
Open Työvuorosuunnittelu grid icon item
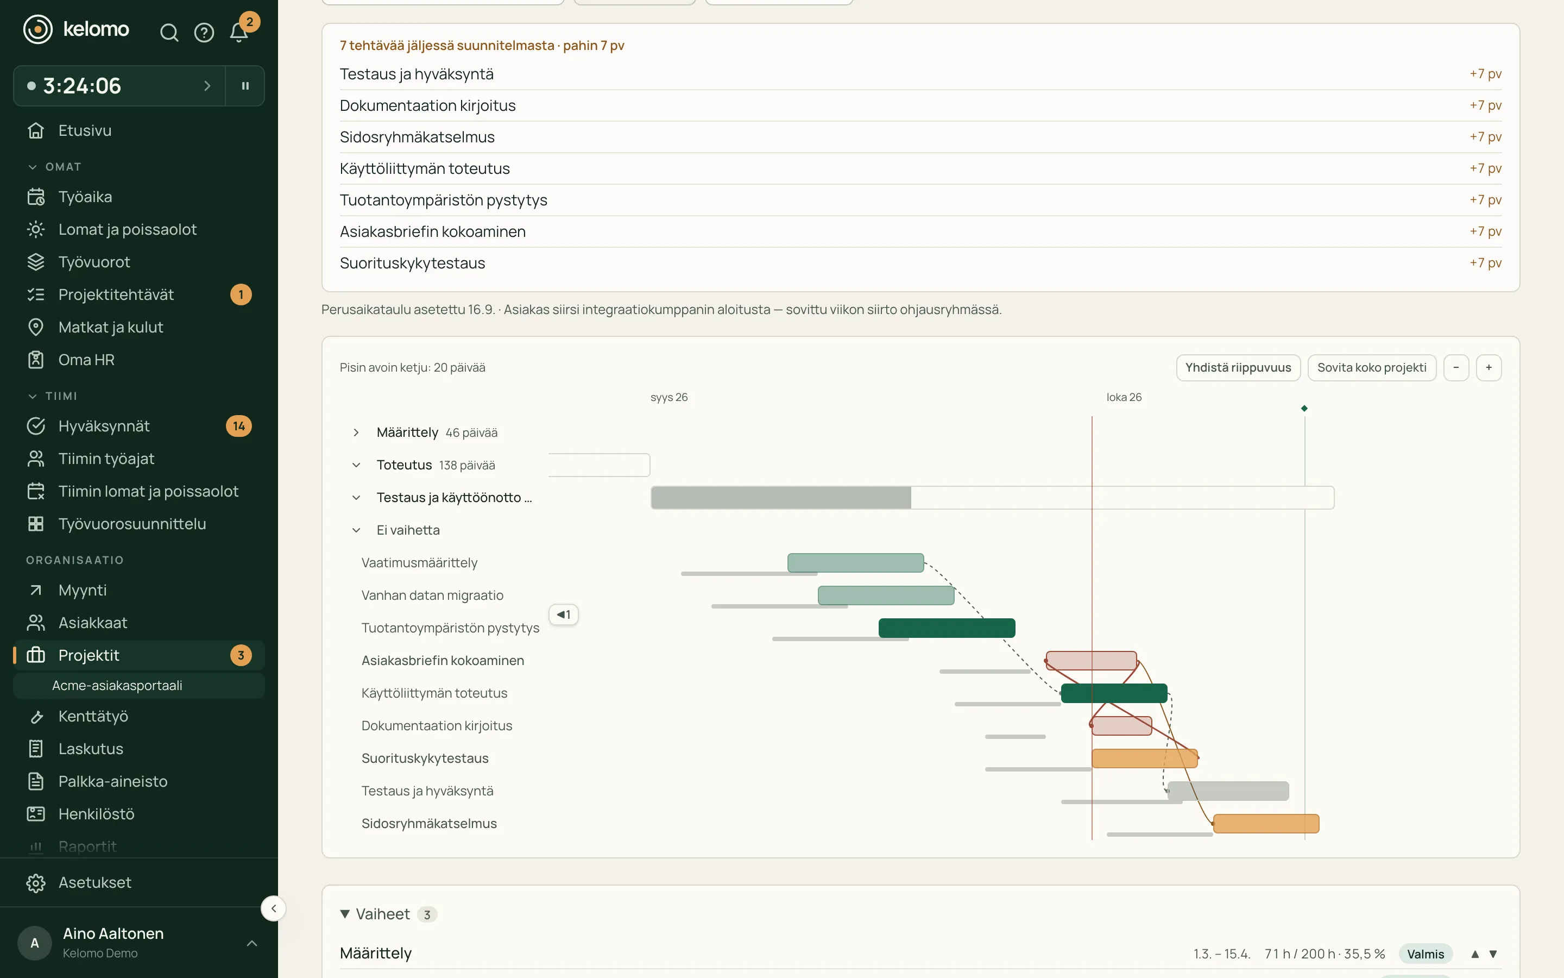pyautogui.click(x=139, y=524)
